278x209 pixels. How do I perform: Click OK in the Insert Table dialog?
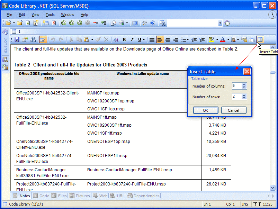206,110
